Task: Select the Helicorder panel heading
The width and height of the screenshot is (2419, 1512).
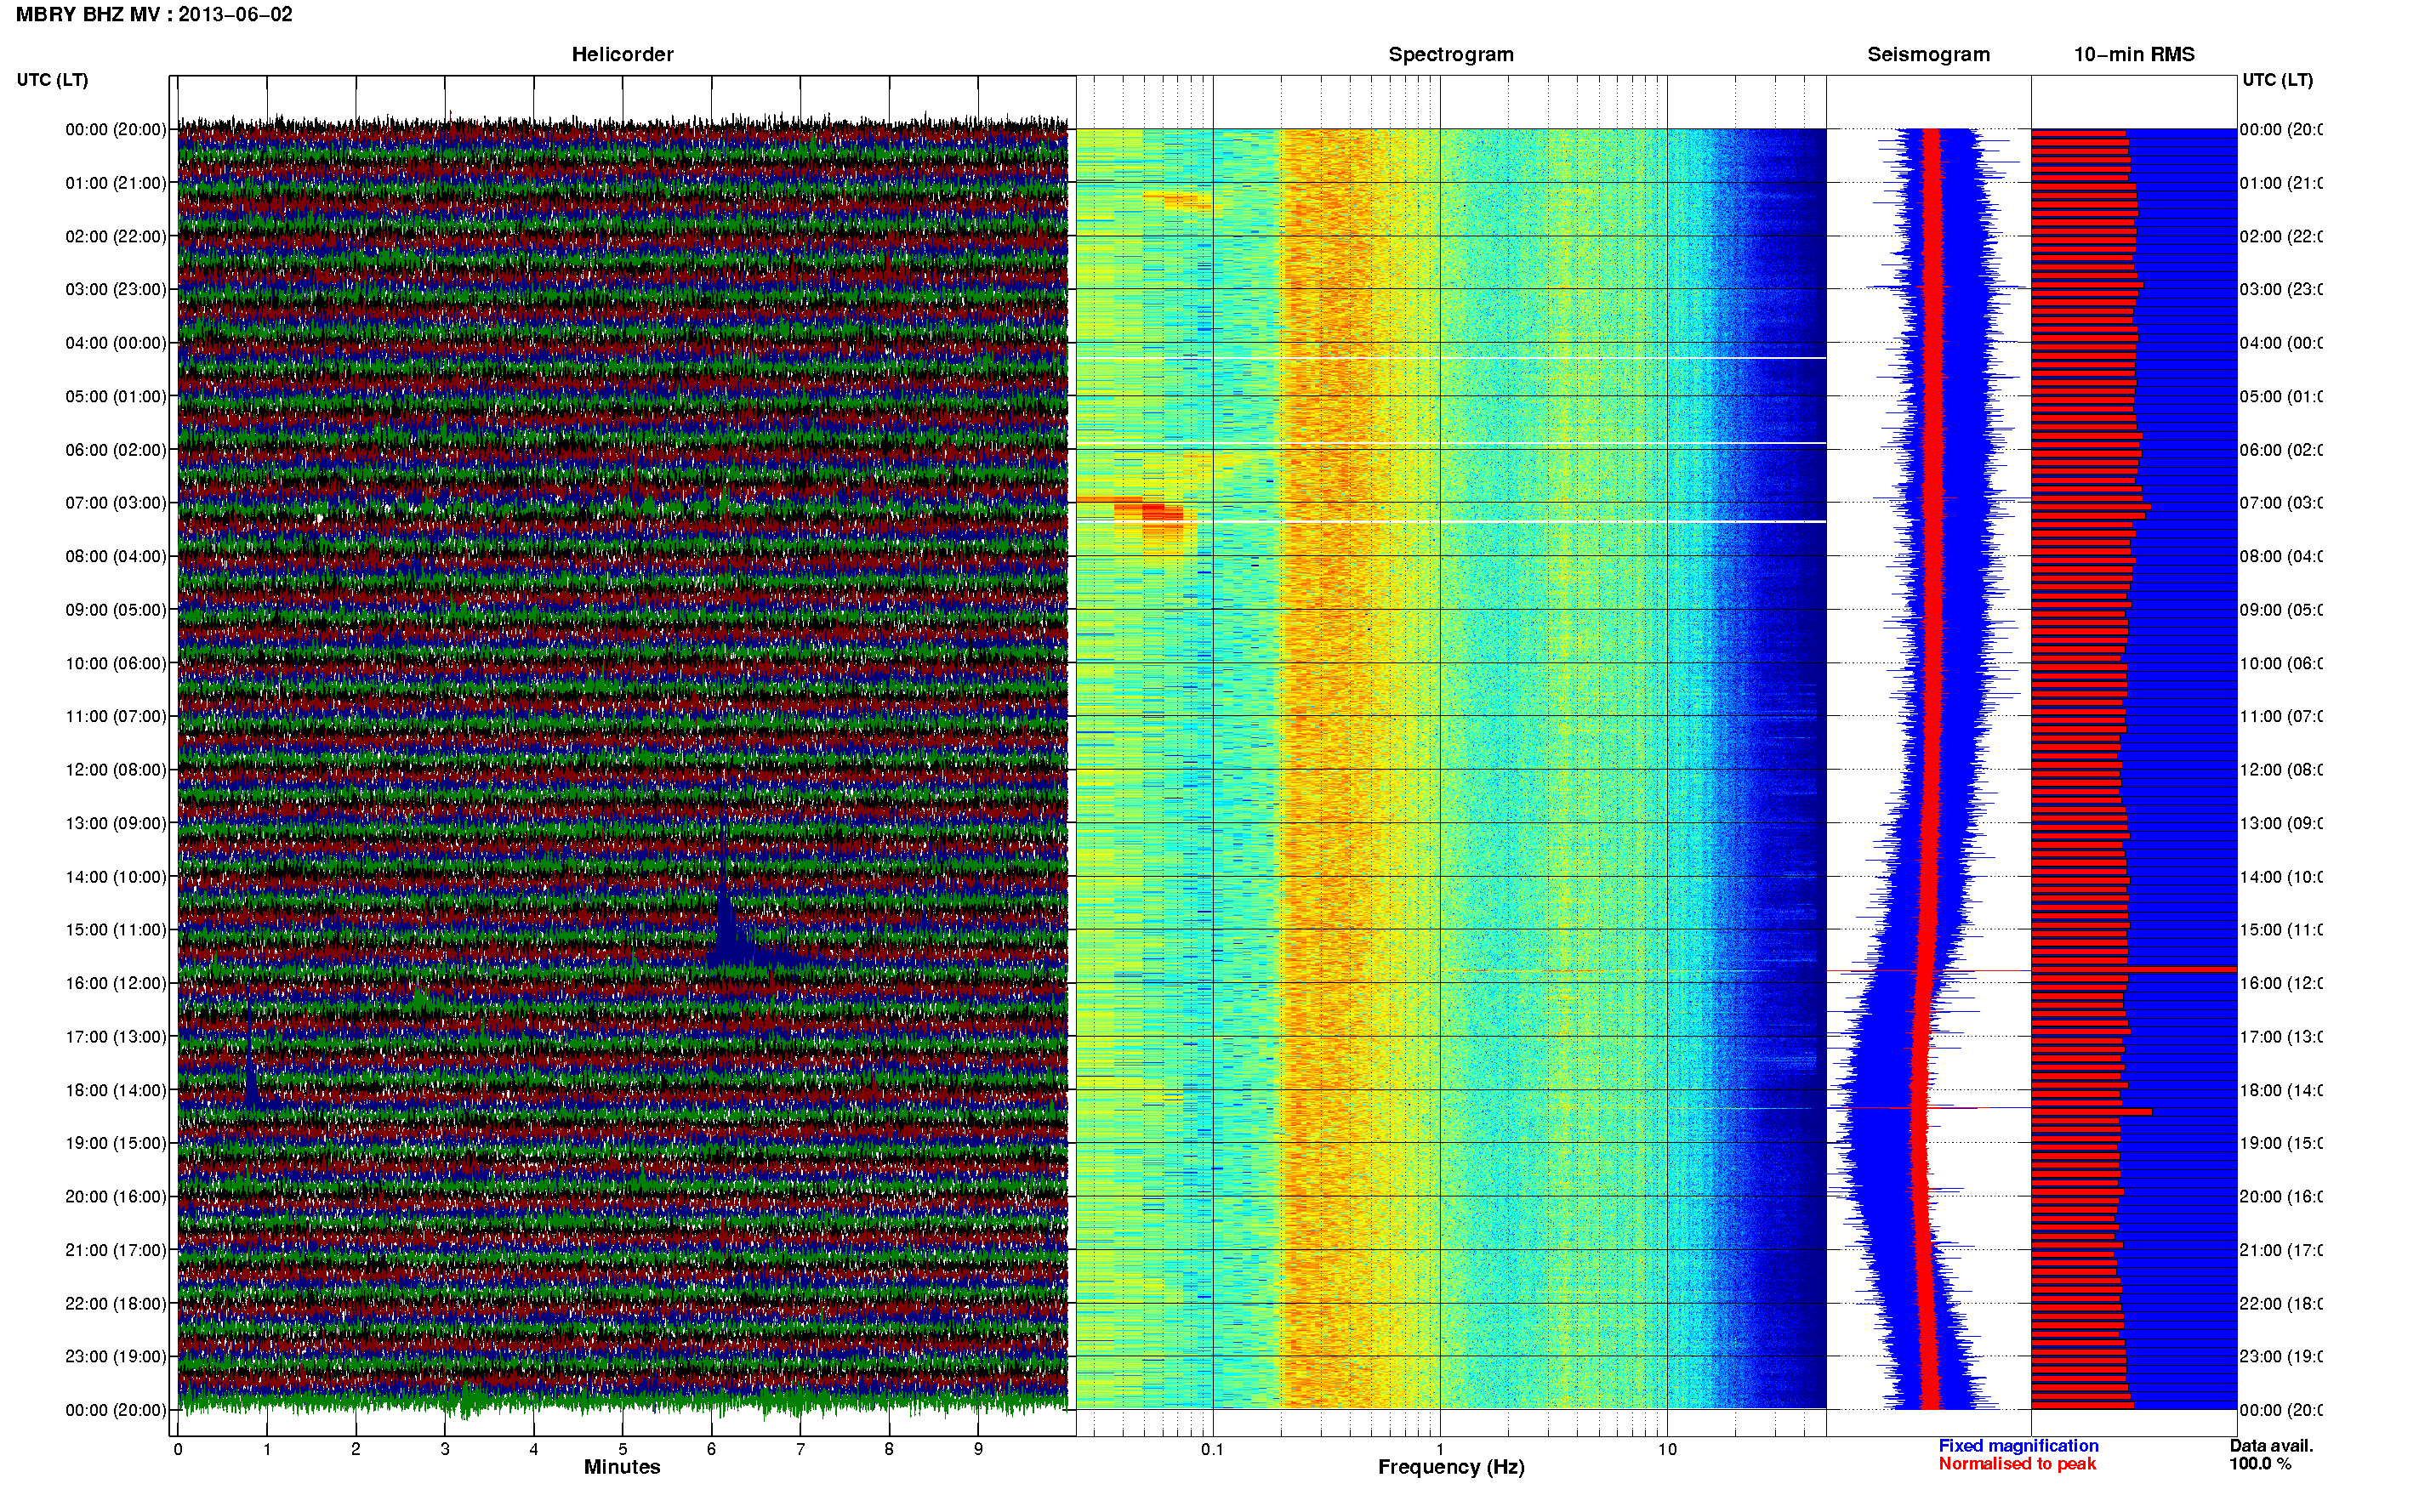Action: [x=622, y=55]
